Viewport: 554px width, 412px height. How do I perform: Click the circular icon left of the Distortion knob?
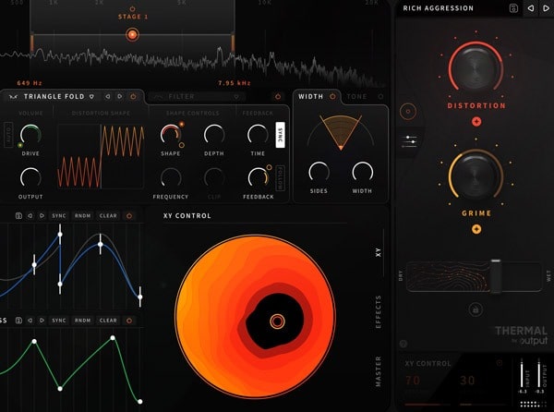click(x=409, y=111)
